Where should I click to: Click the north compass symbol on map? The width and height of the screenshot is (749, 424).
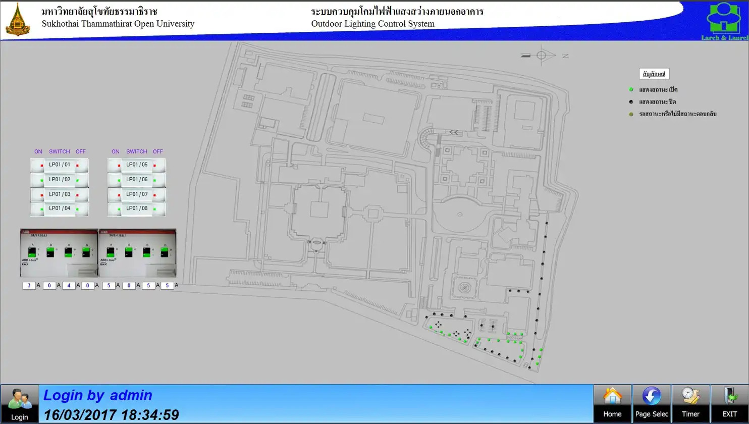pyautogui.click(x=542, y=56)
